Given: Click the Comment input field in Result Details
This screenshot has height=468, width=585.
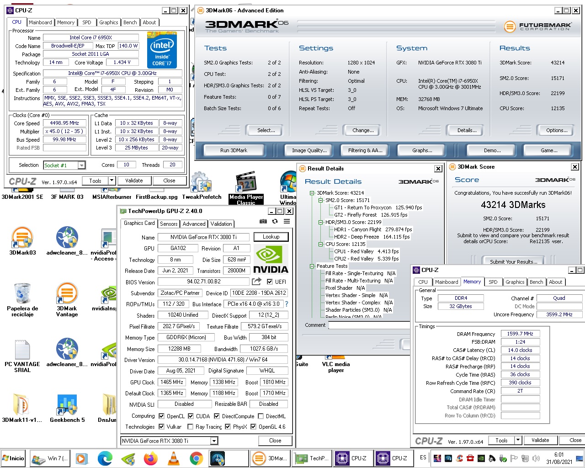Looking at the screenshot, I should point(369,325).
